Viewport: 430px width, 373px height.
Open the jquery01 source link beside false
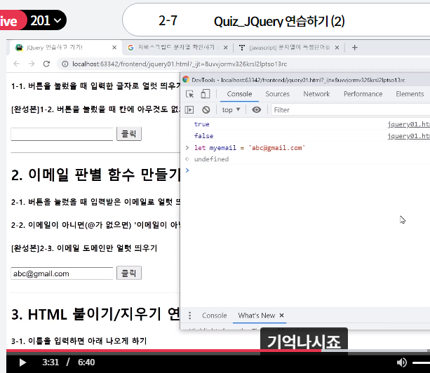pyautogui.click(x=409, y=136)
